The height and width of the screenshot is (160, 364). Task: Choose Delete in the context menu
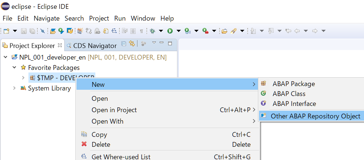(x=167, y=145)
